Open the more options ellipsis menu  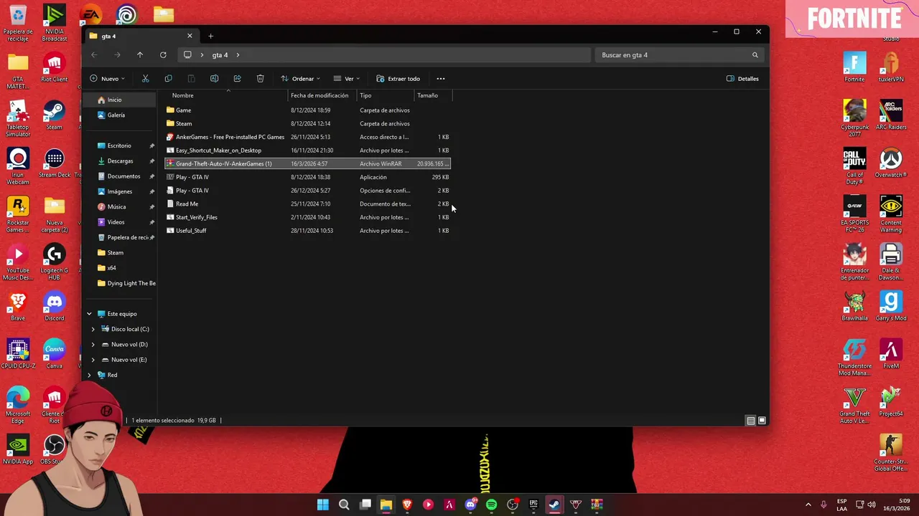point(441,79)
